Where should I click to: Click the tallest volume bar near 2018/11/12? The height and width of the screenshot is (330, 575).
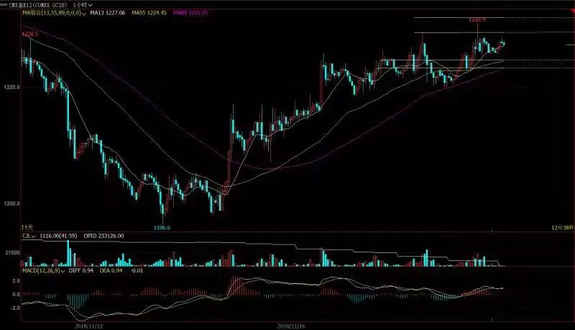click(69, 253)
